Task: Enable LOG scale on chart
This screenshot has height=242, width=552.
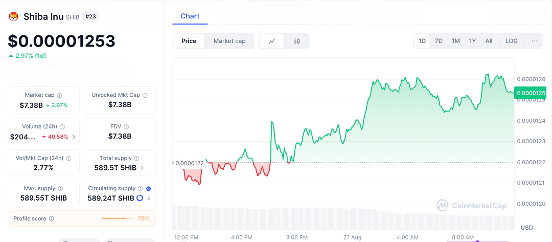Action: (511, 41)
